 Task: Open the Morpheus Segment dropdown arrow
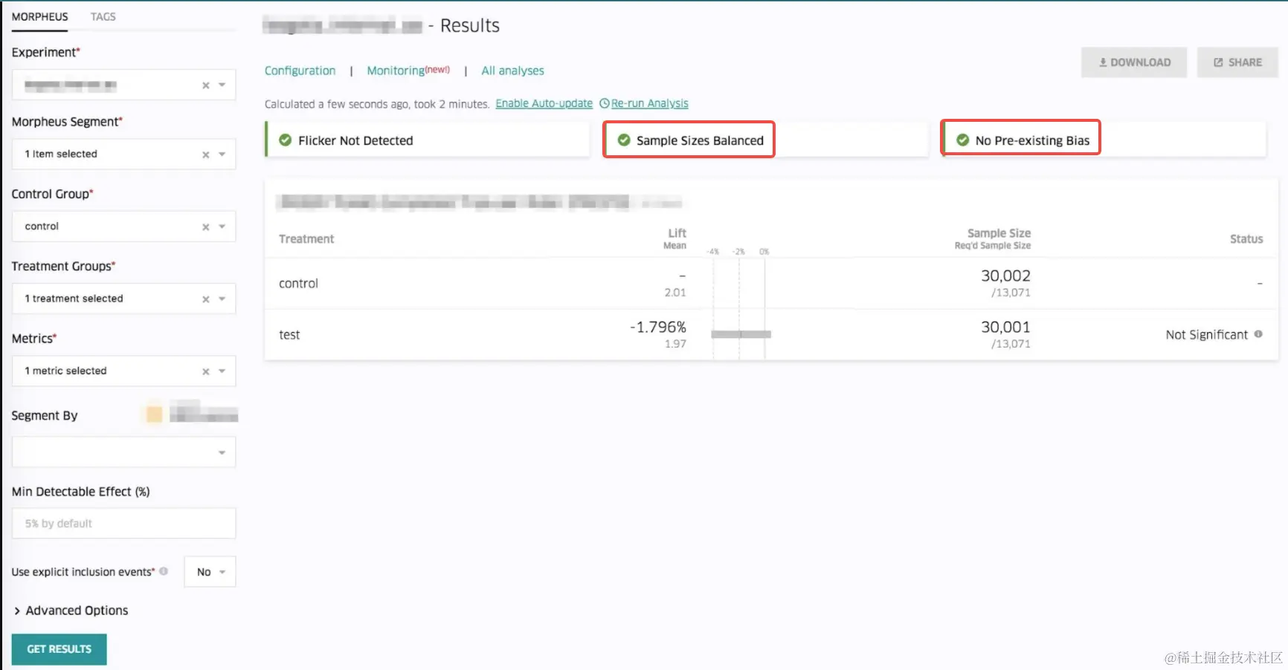(222, 155)
